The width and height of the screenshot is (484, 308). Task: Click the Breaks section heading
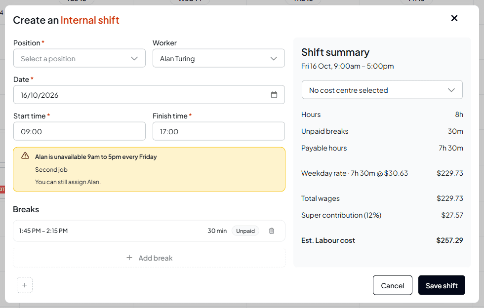point(26,209)
